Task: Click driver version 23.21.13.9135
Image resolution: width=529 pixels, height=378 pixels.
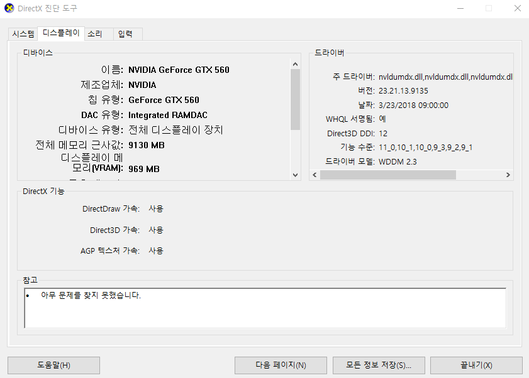Action: pos(403,91)
